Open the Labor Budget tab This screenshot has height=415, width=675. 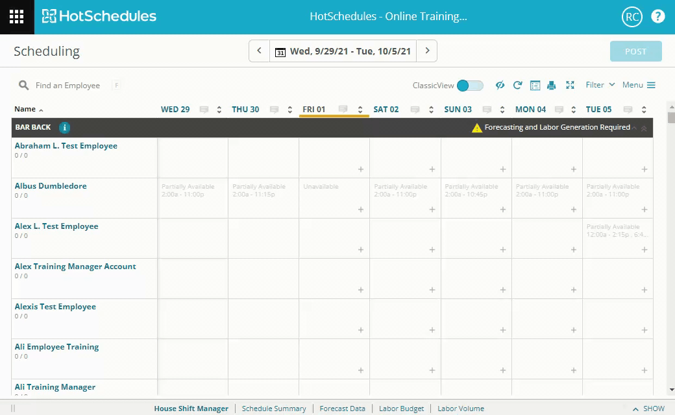(x=401, y=409)
